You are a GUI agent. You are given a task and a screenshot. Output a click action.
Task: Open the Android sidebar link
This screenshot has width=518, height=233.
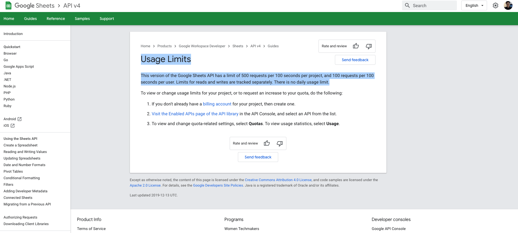(x=10, y=119)
